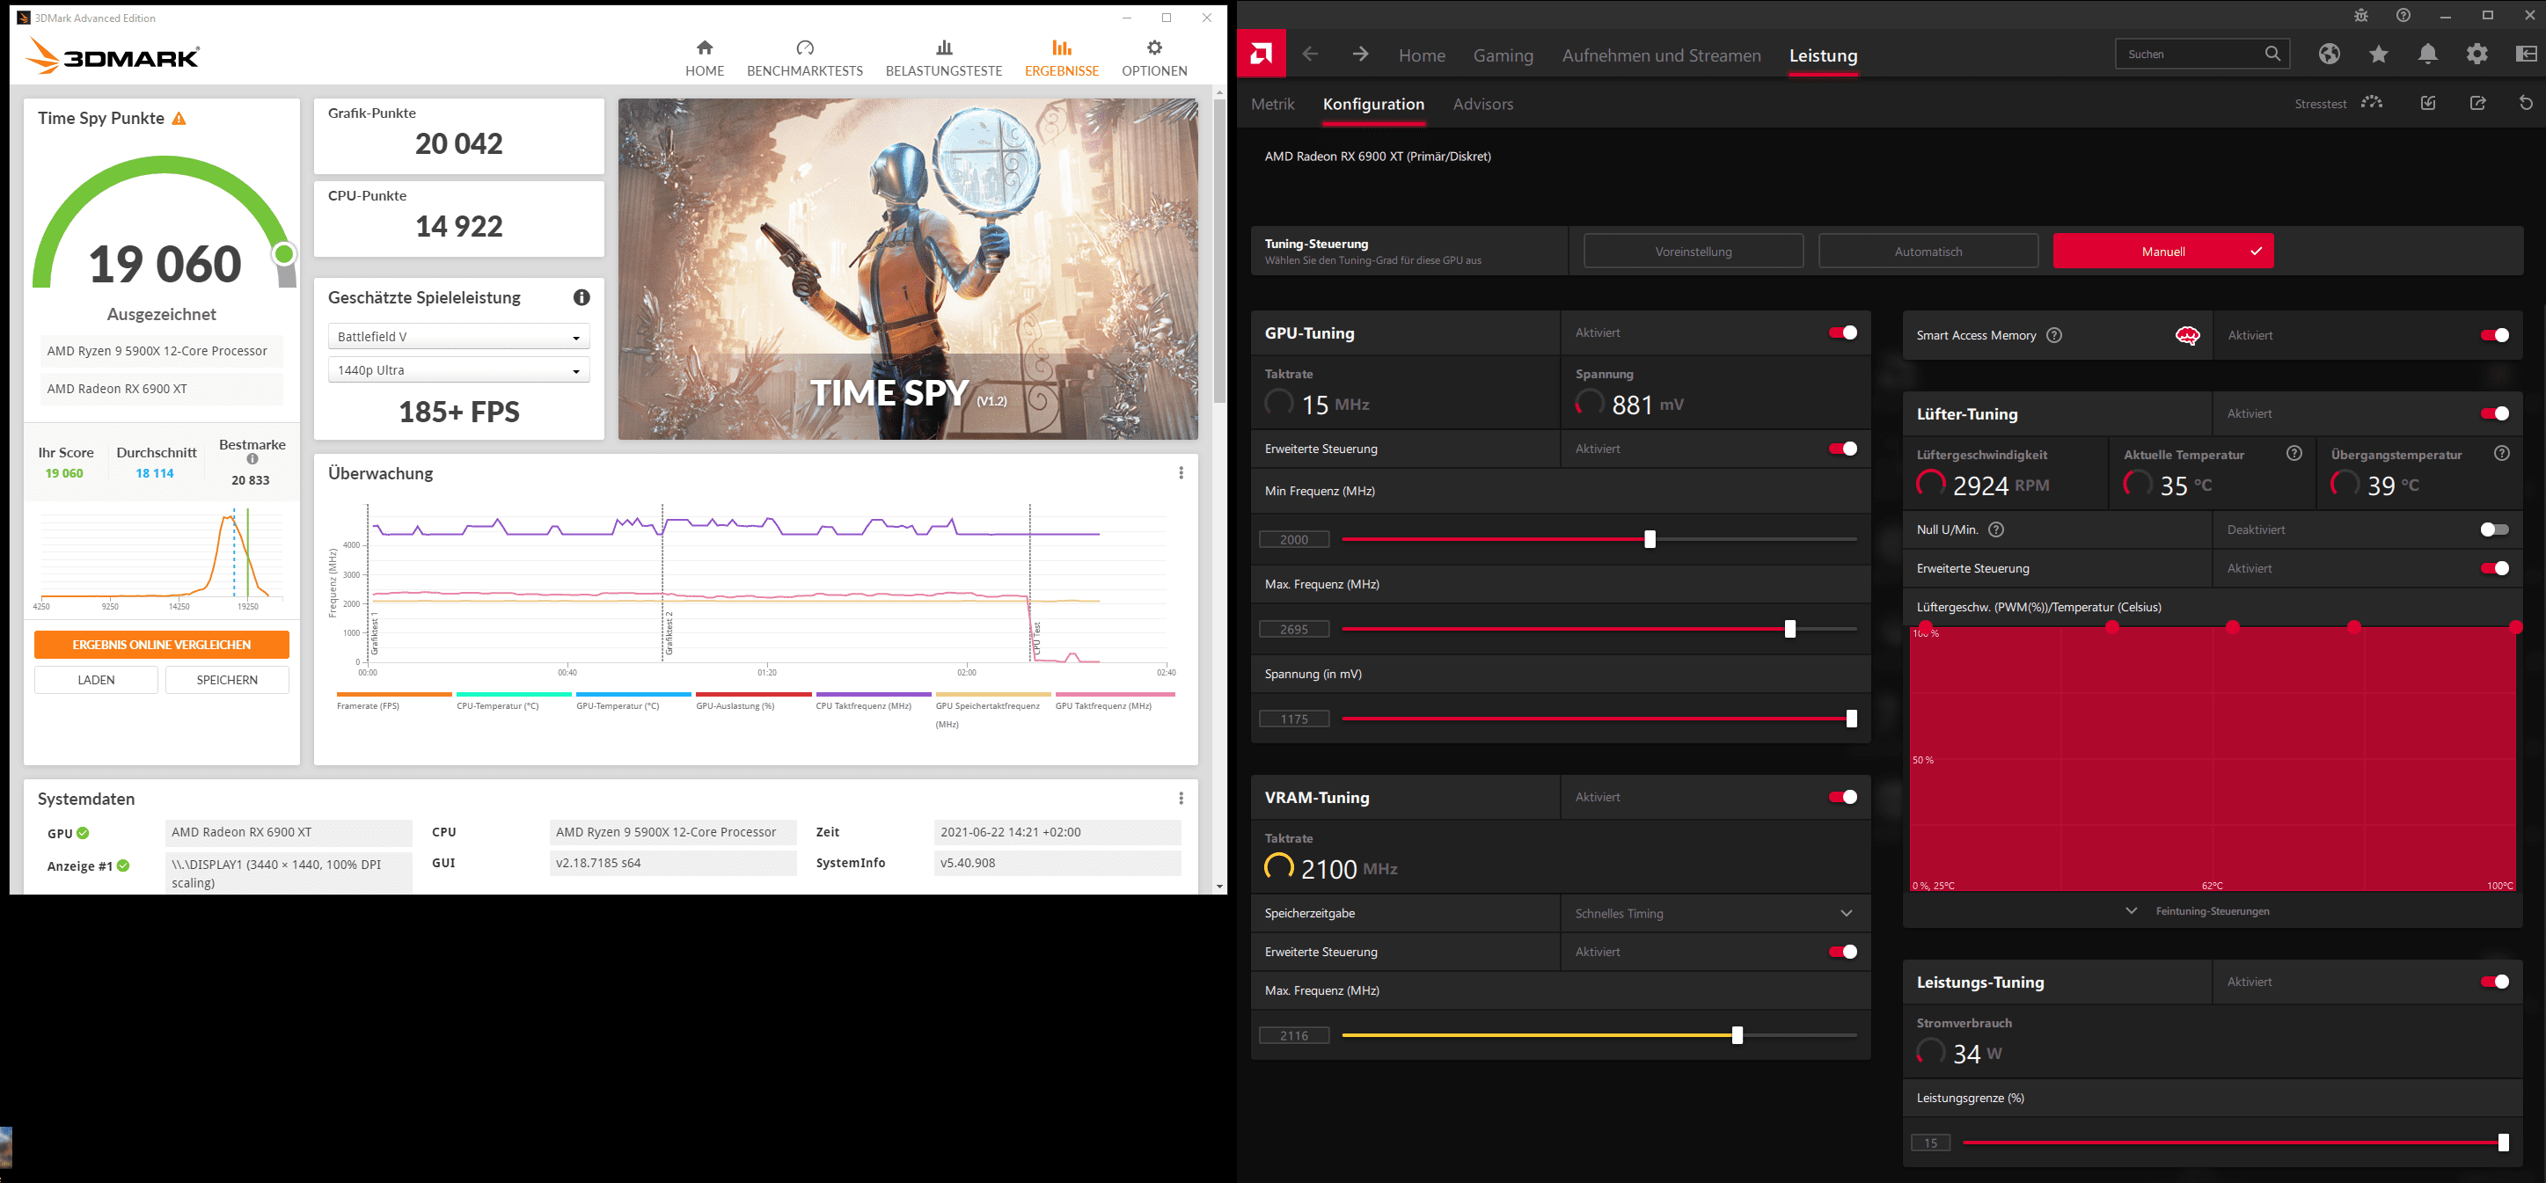This screenshot has width=2546, height=1183.
Task: Toggle GPU-Tuning switch
Action: tap(1843, 333)
